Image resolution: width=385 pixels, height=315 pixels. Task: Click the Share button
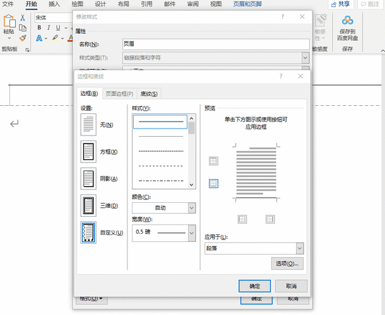pyautogui.click(x=341, y=4)
